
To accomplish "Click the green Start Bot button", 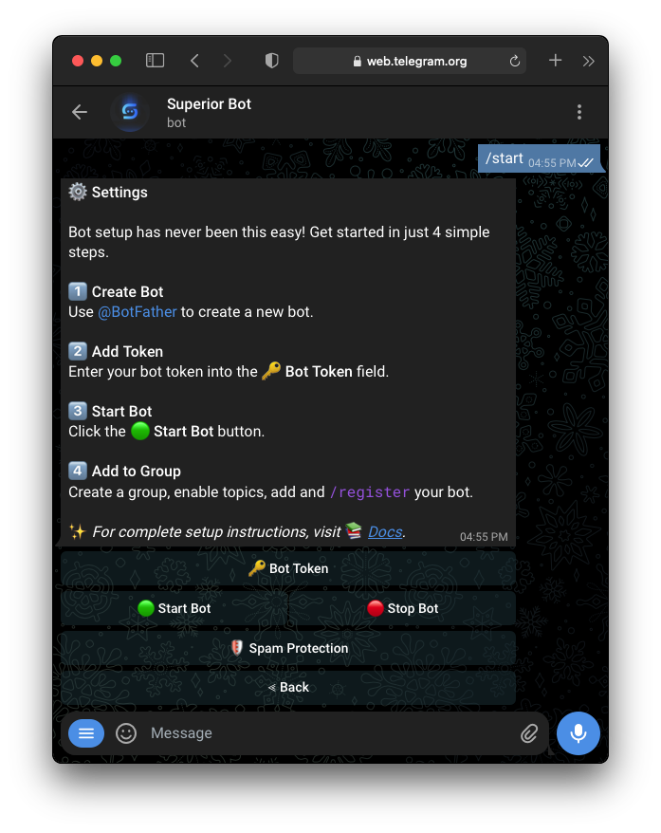I will (x=174, y=608).
